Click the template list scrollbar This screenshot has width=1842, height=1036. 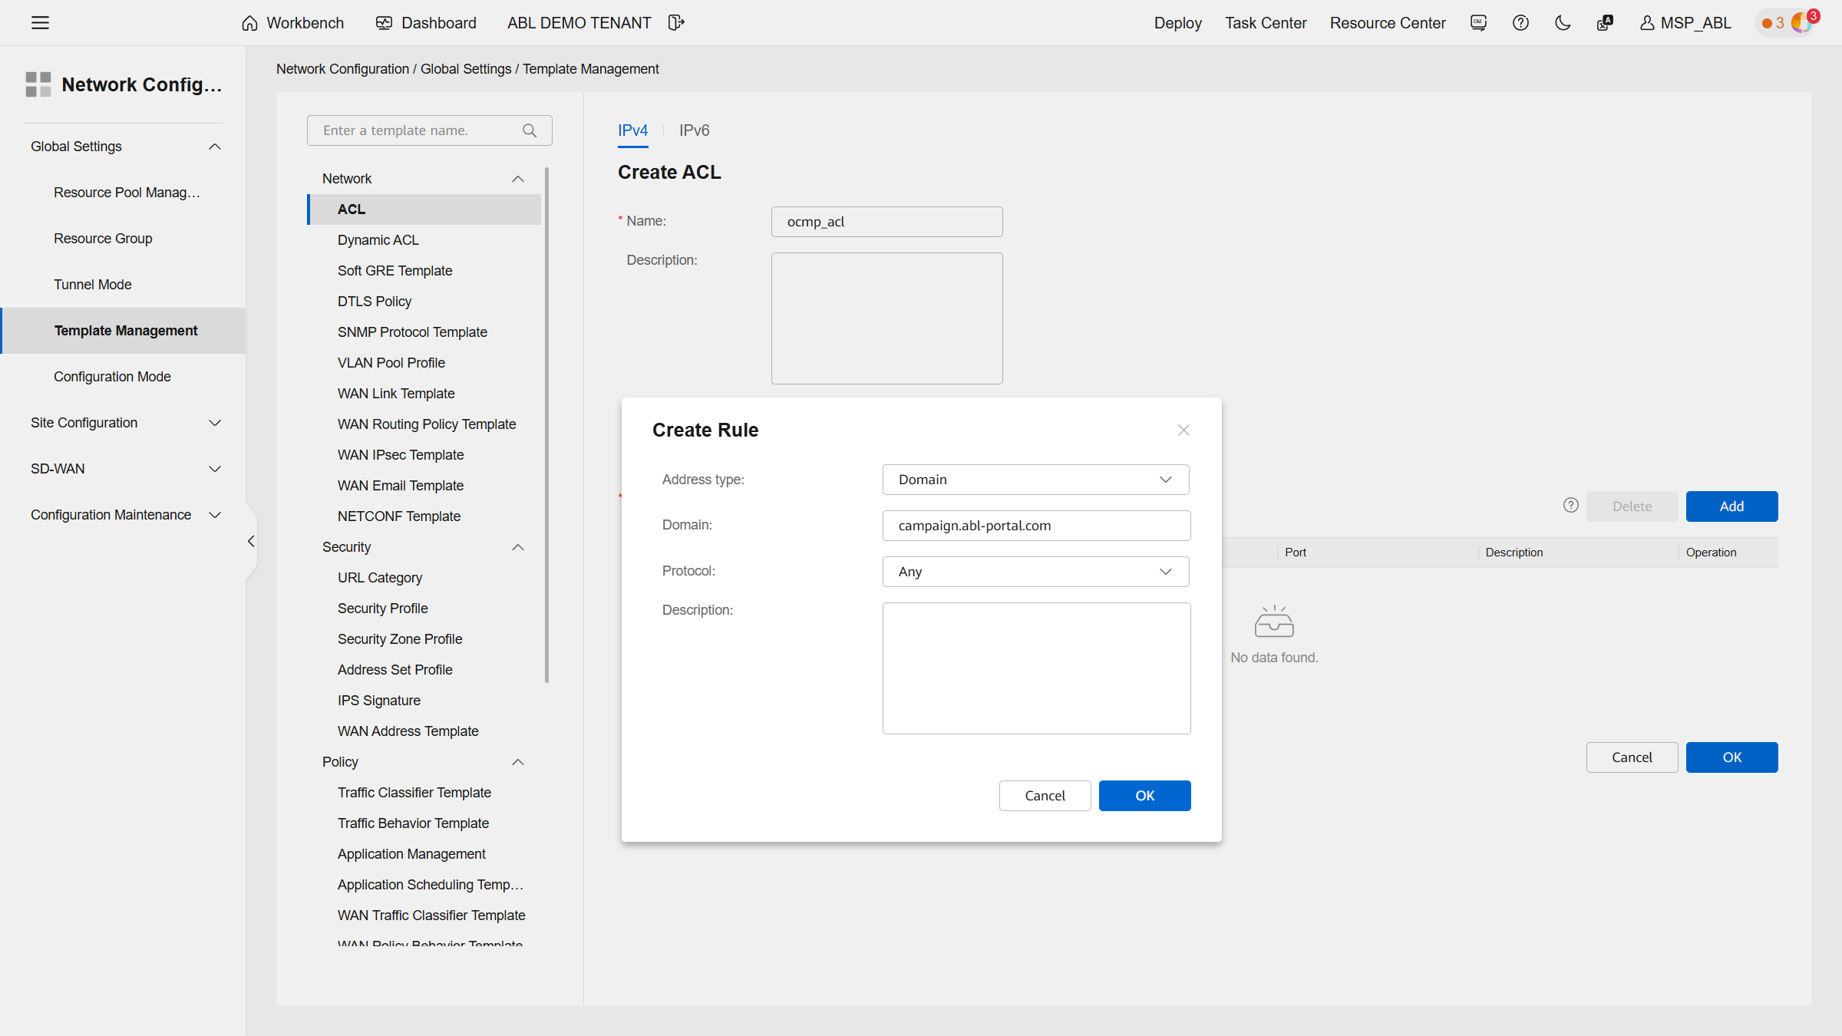click(546, 422)
